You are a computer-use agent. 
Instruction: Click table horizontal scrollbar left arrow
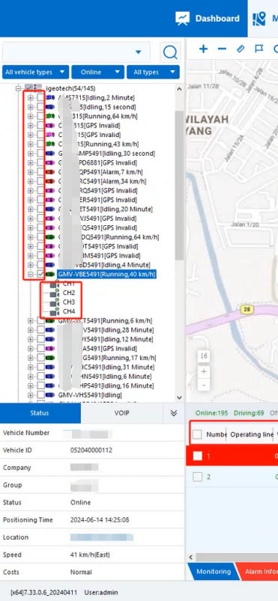click(x=191, y=557)
